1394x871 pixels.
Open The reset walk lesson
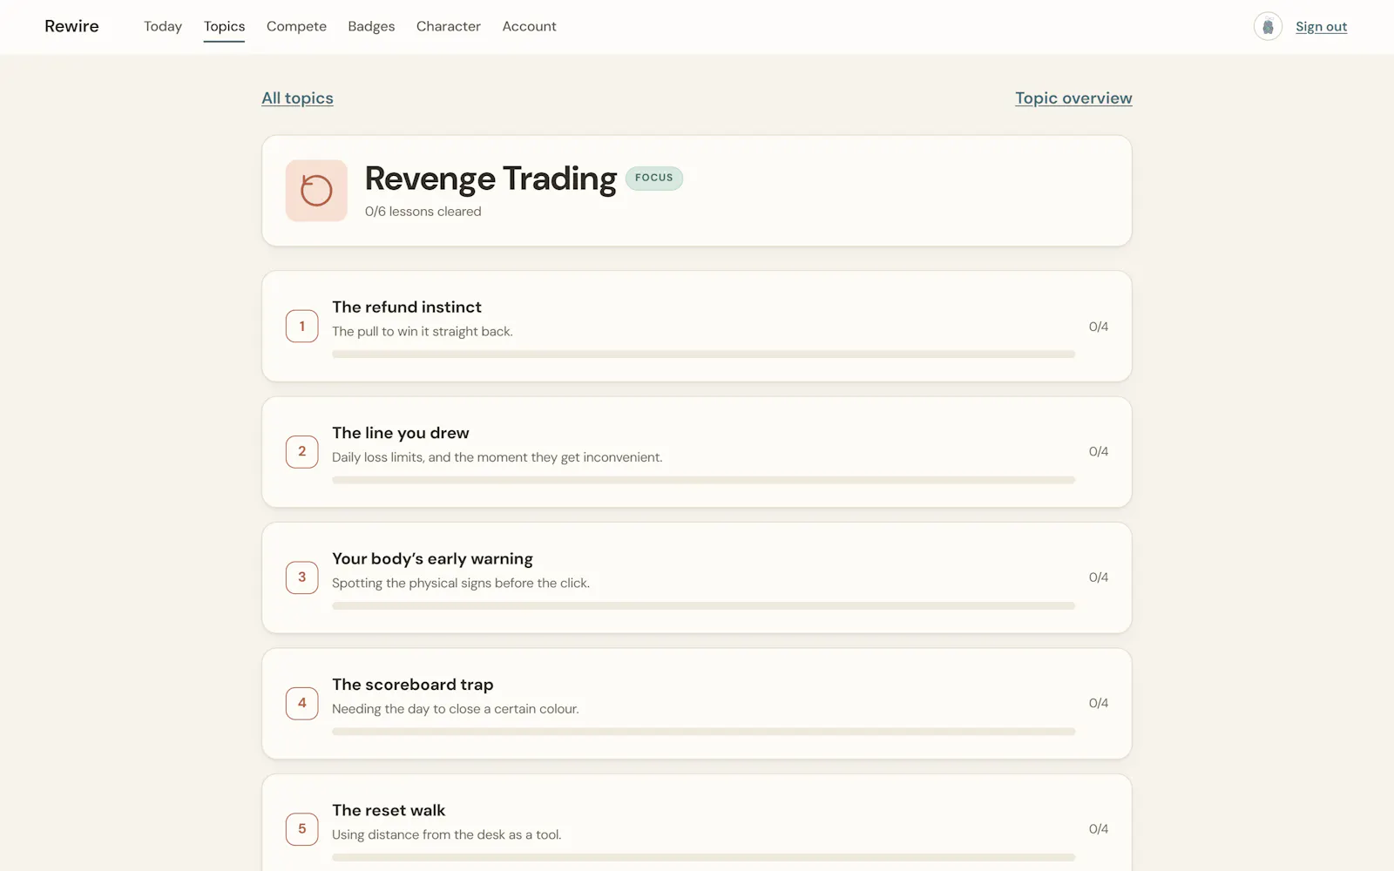tap(697, 822)
